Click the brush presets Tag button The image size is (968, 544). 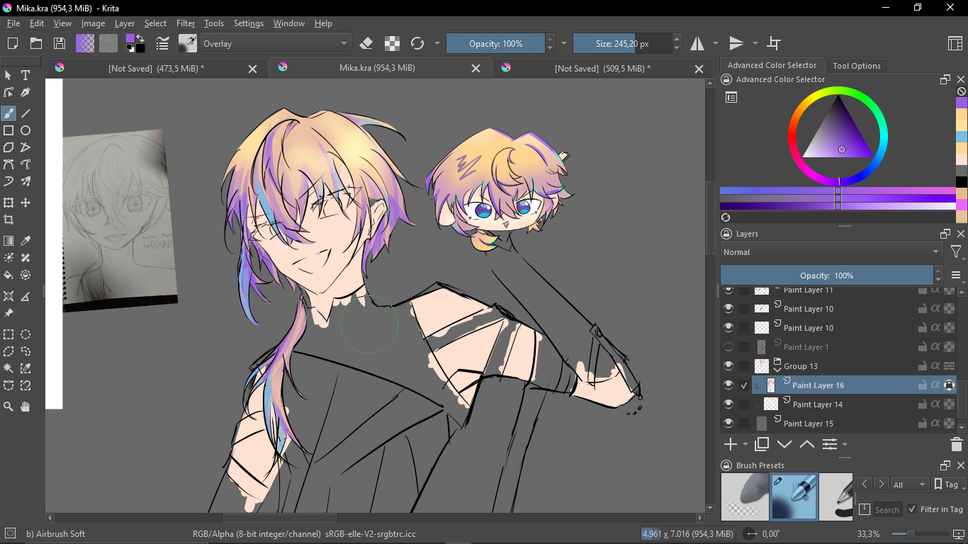pyautogui.click(x=946, y=485)
